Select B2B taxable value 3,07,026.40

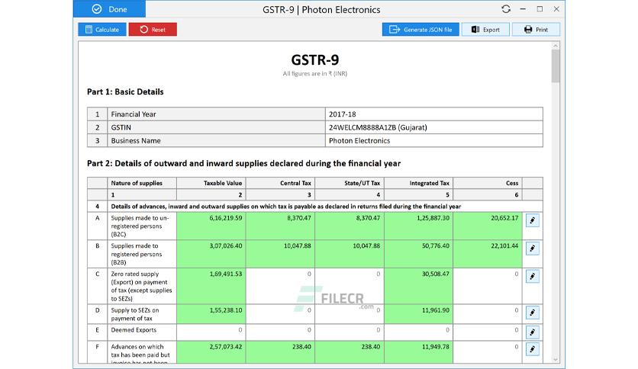pos(211,254)
